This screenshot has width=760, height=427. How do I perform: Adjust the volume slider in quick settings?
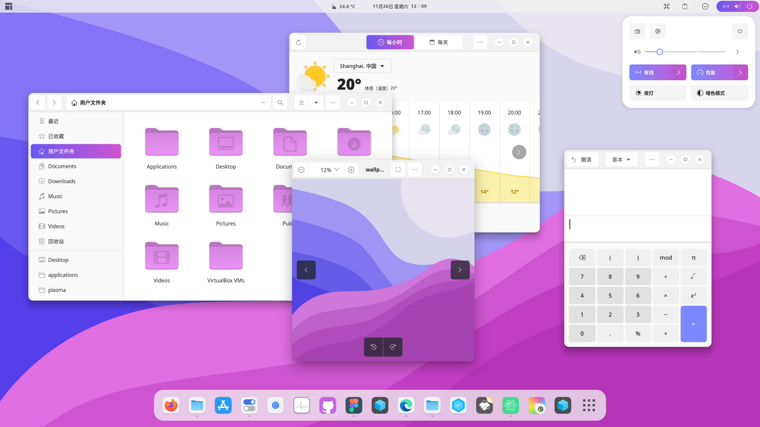point(659,52)
